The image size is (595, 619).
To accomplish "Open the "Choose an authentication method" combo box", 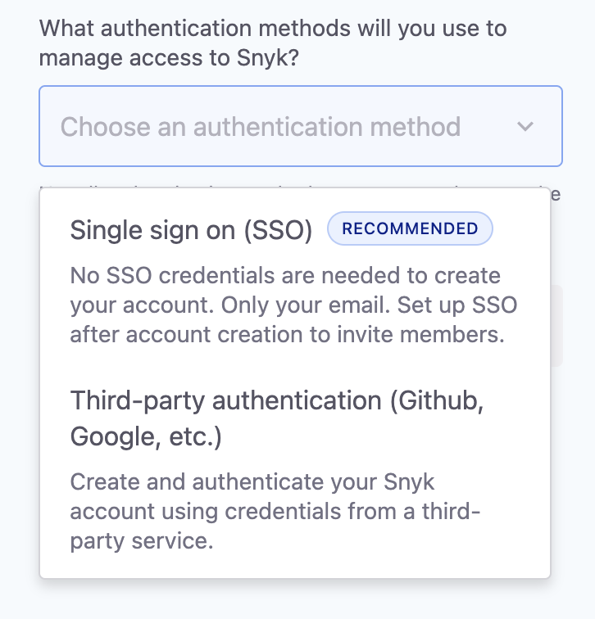I will click(300, 127).
